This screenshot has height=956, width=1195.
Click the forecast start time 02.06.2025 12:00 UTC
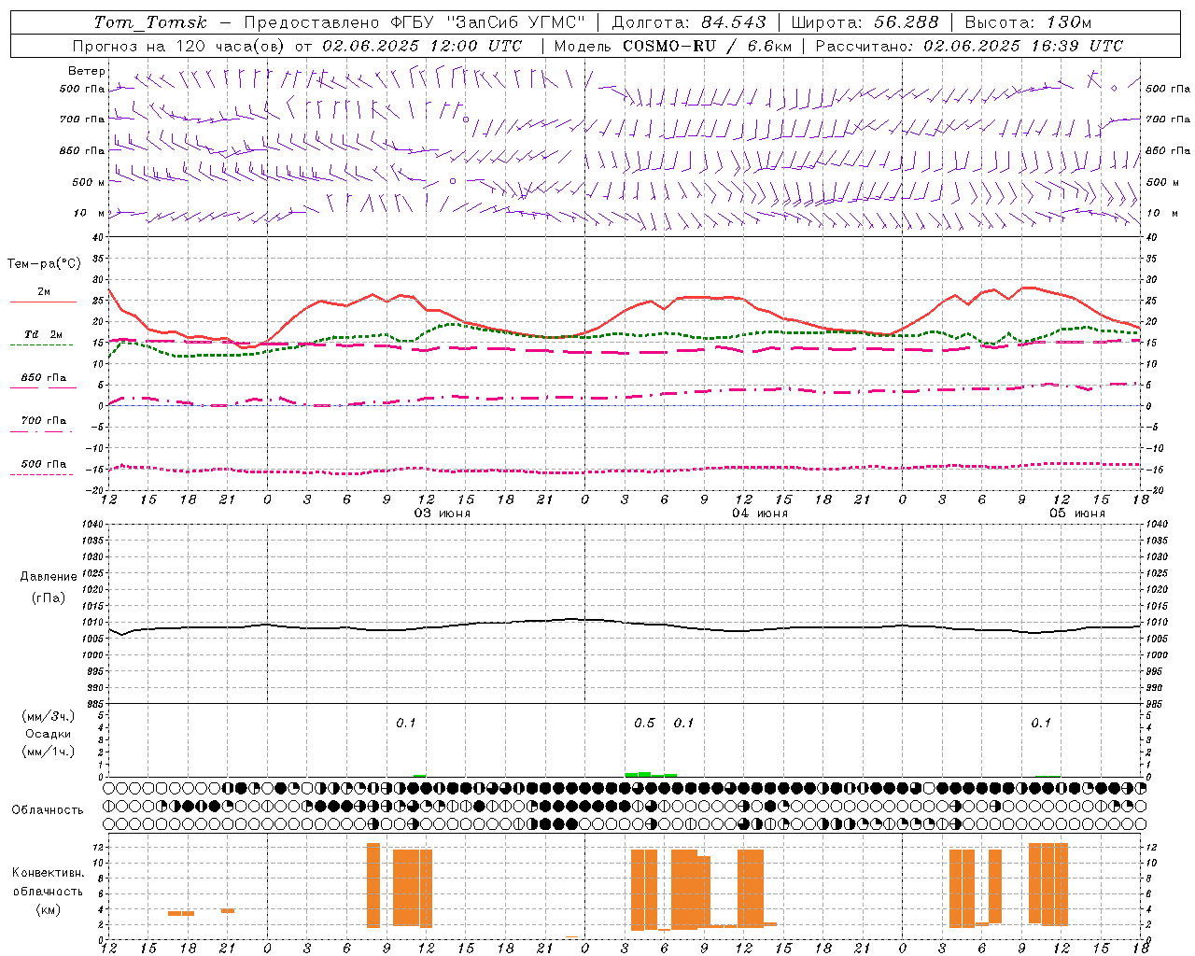tap(422, 46)
